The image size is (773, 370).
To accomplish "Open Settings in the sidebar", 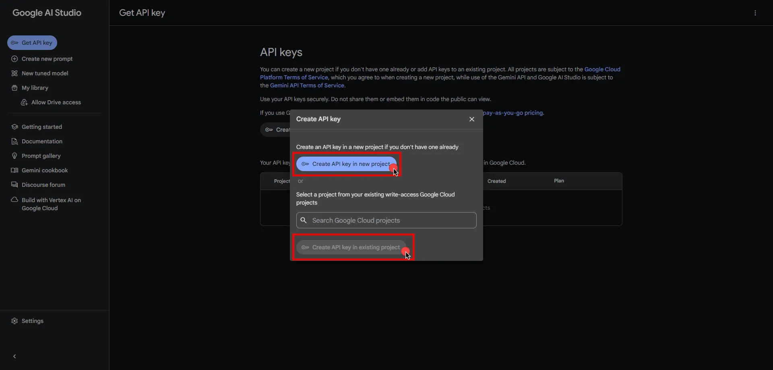I will point(32,320).
